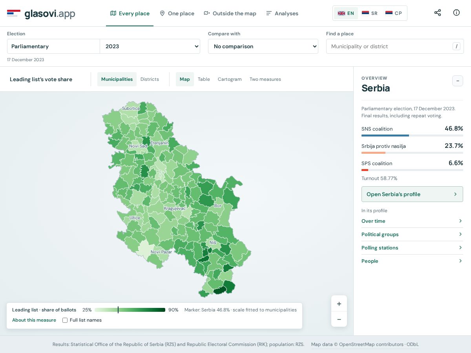Click Turnout 58.77% text
This screenshot has width=471, height=353.
point(379,178)
